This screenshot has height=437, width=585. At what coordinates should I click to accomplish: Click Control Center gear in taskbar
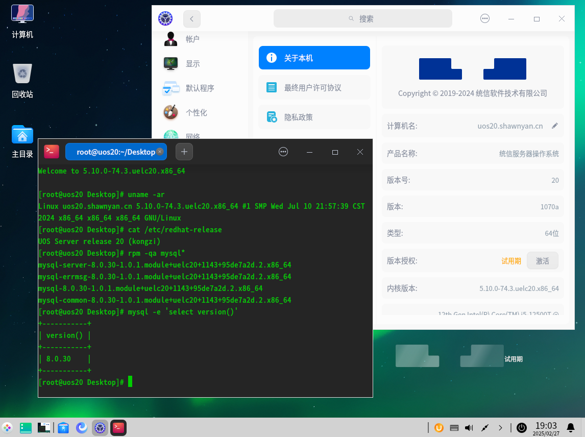tap(100, 428)
